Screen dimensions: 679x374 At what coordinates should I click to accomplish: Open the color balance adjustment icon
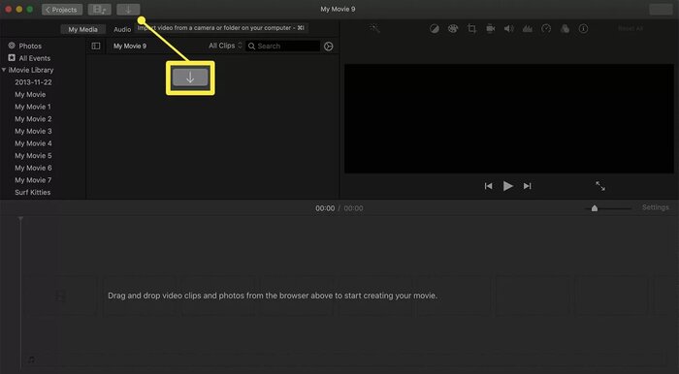(435, 29)
